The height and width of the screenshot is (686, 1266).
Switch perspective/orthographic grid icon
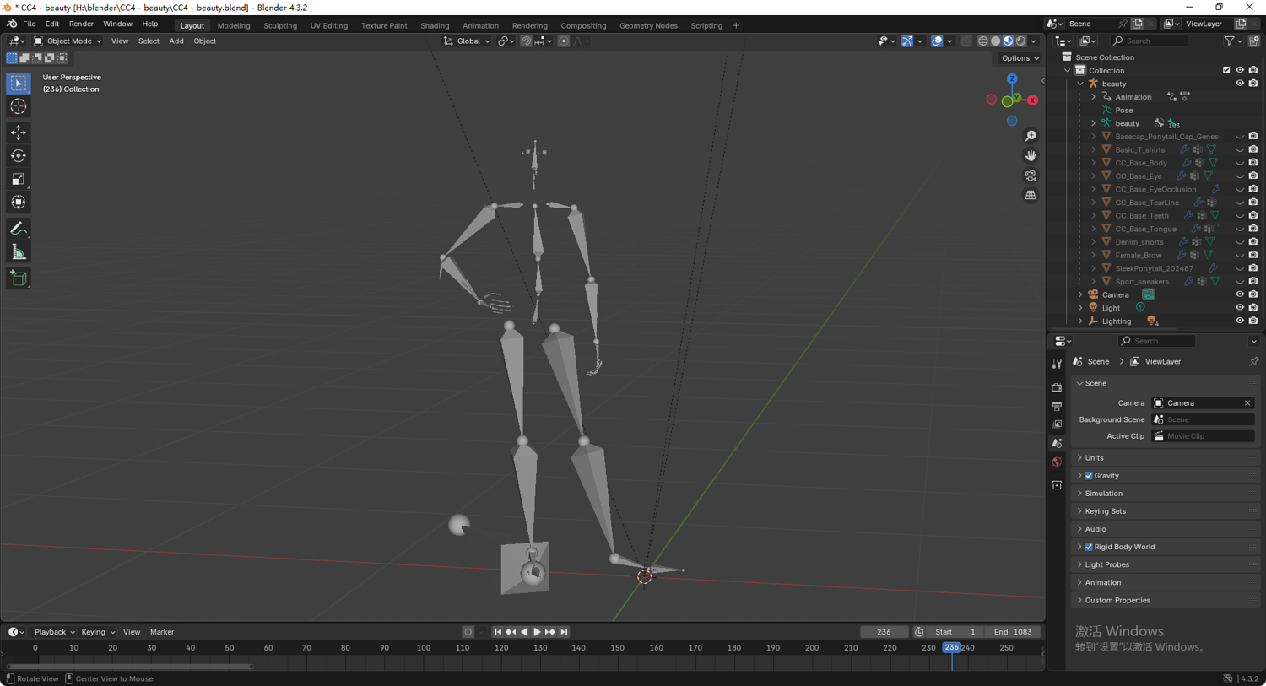[x=1031, y=195]
